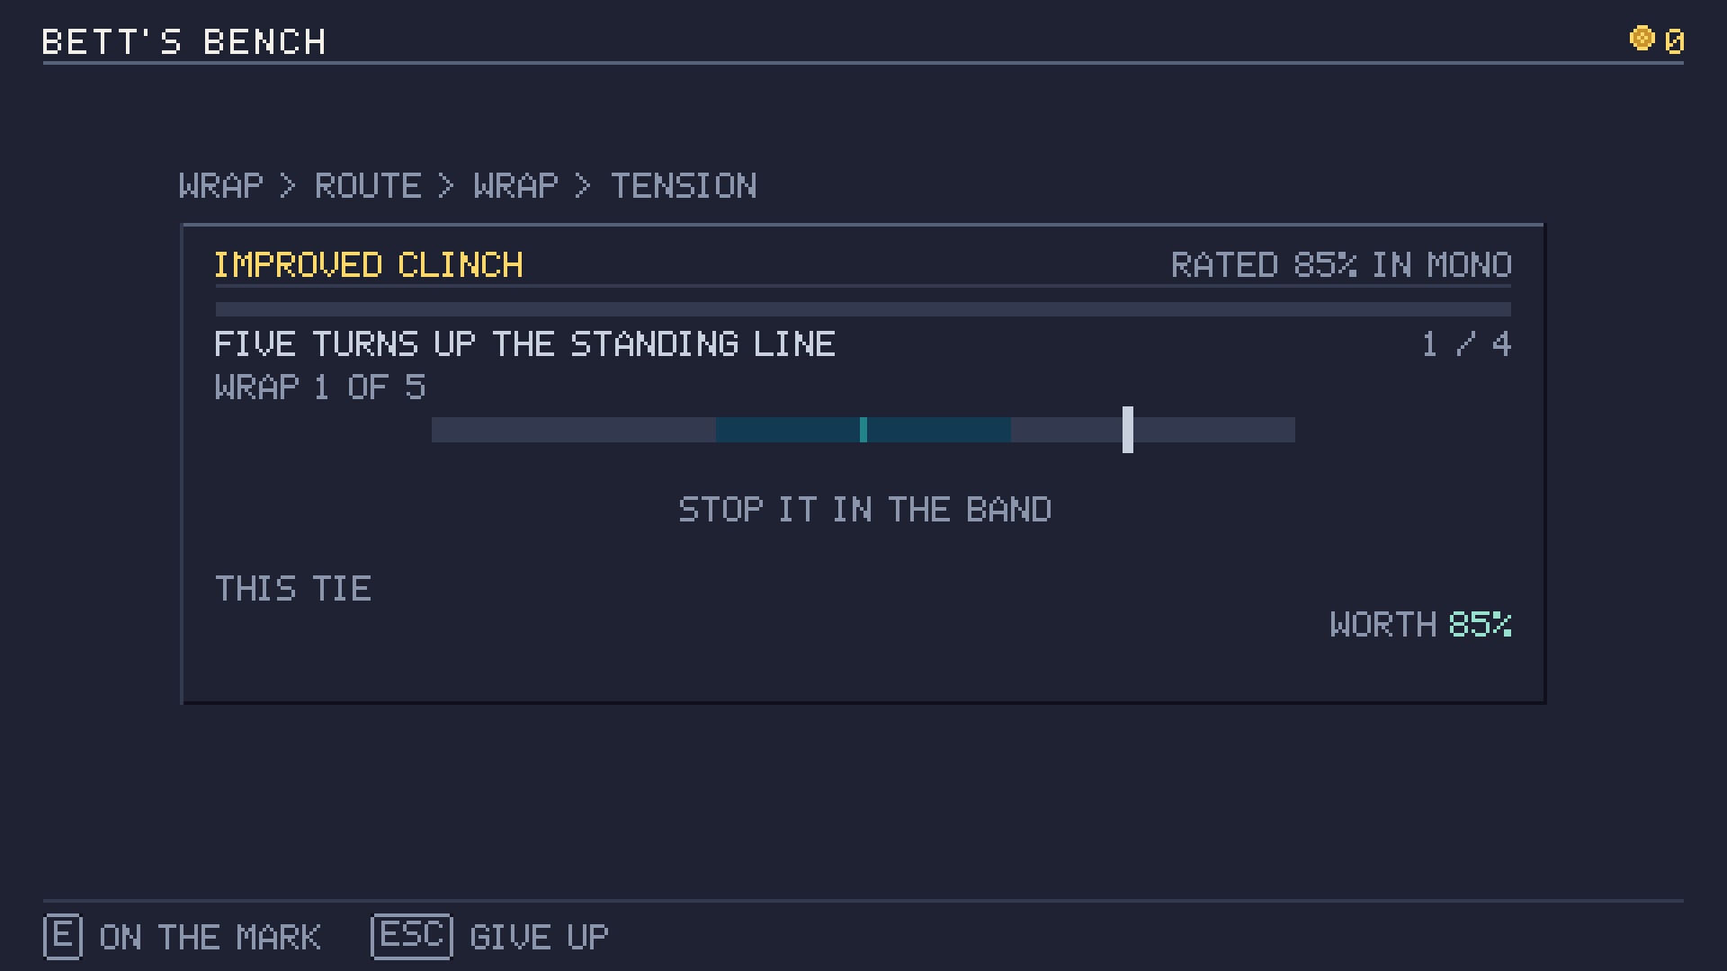Screen dimensions: 1727x971
Task: Open the TENSION breadcrumb step
Action: click(684, 186)
